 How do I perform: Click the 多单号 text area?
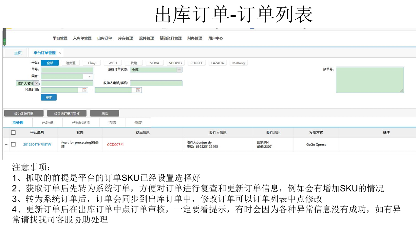pyautogui.click(x=370, y=80)
